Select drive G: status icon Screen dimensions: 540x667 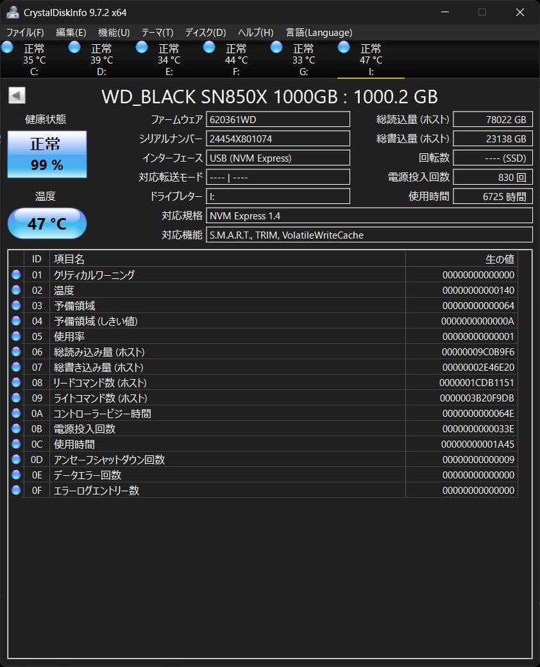coord(276,47)
